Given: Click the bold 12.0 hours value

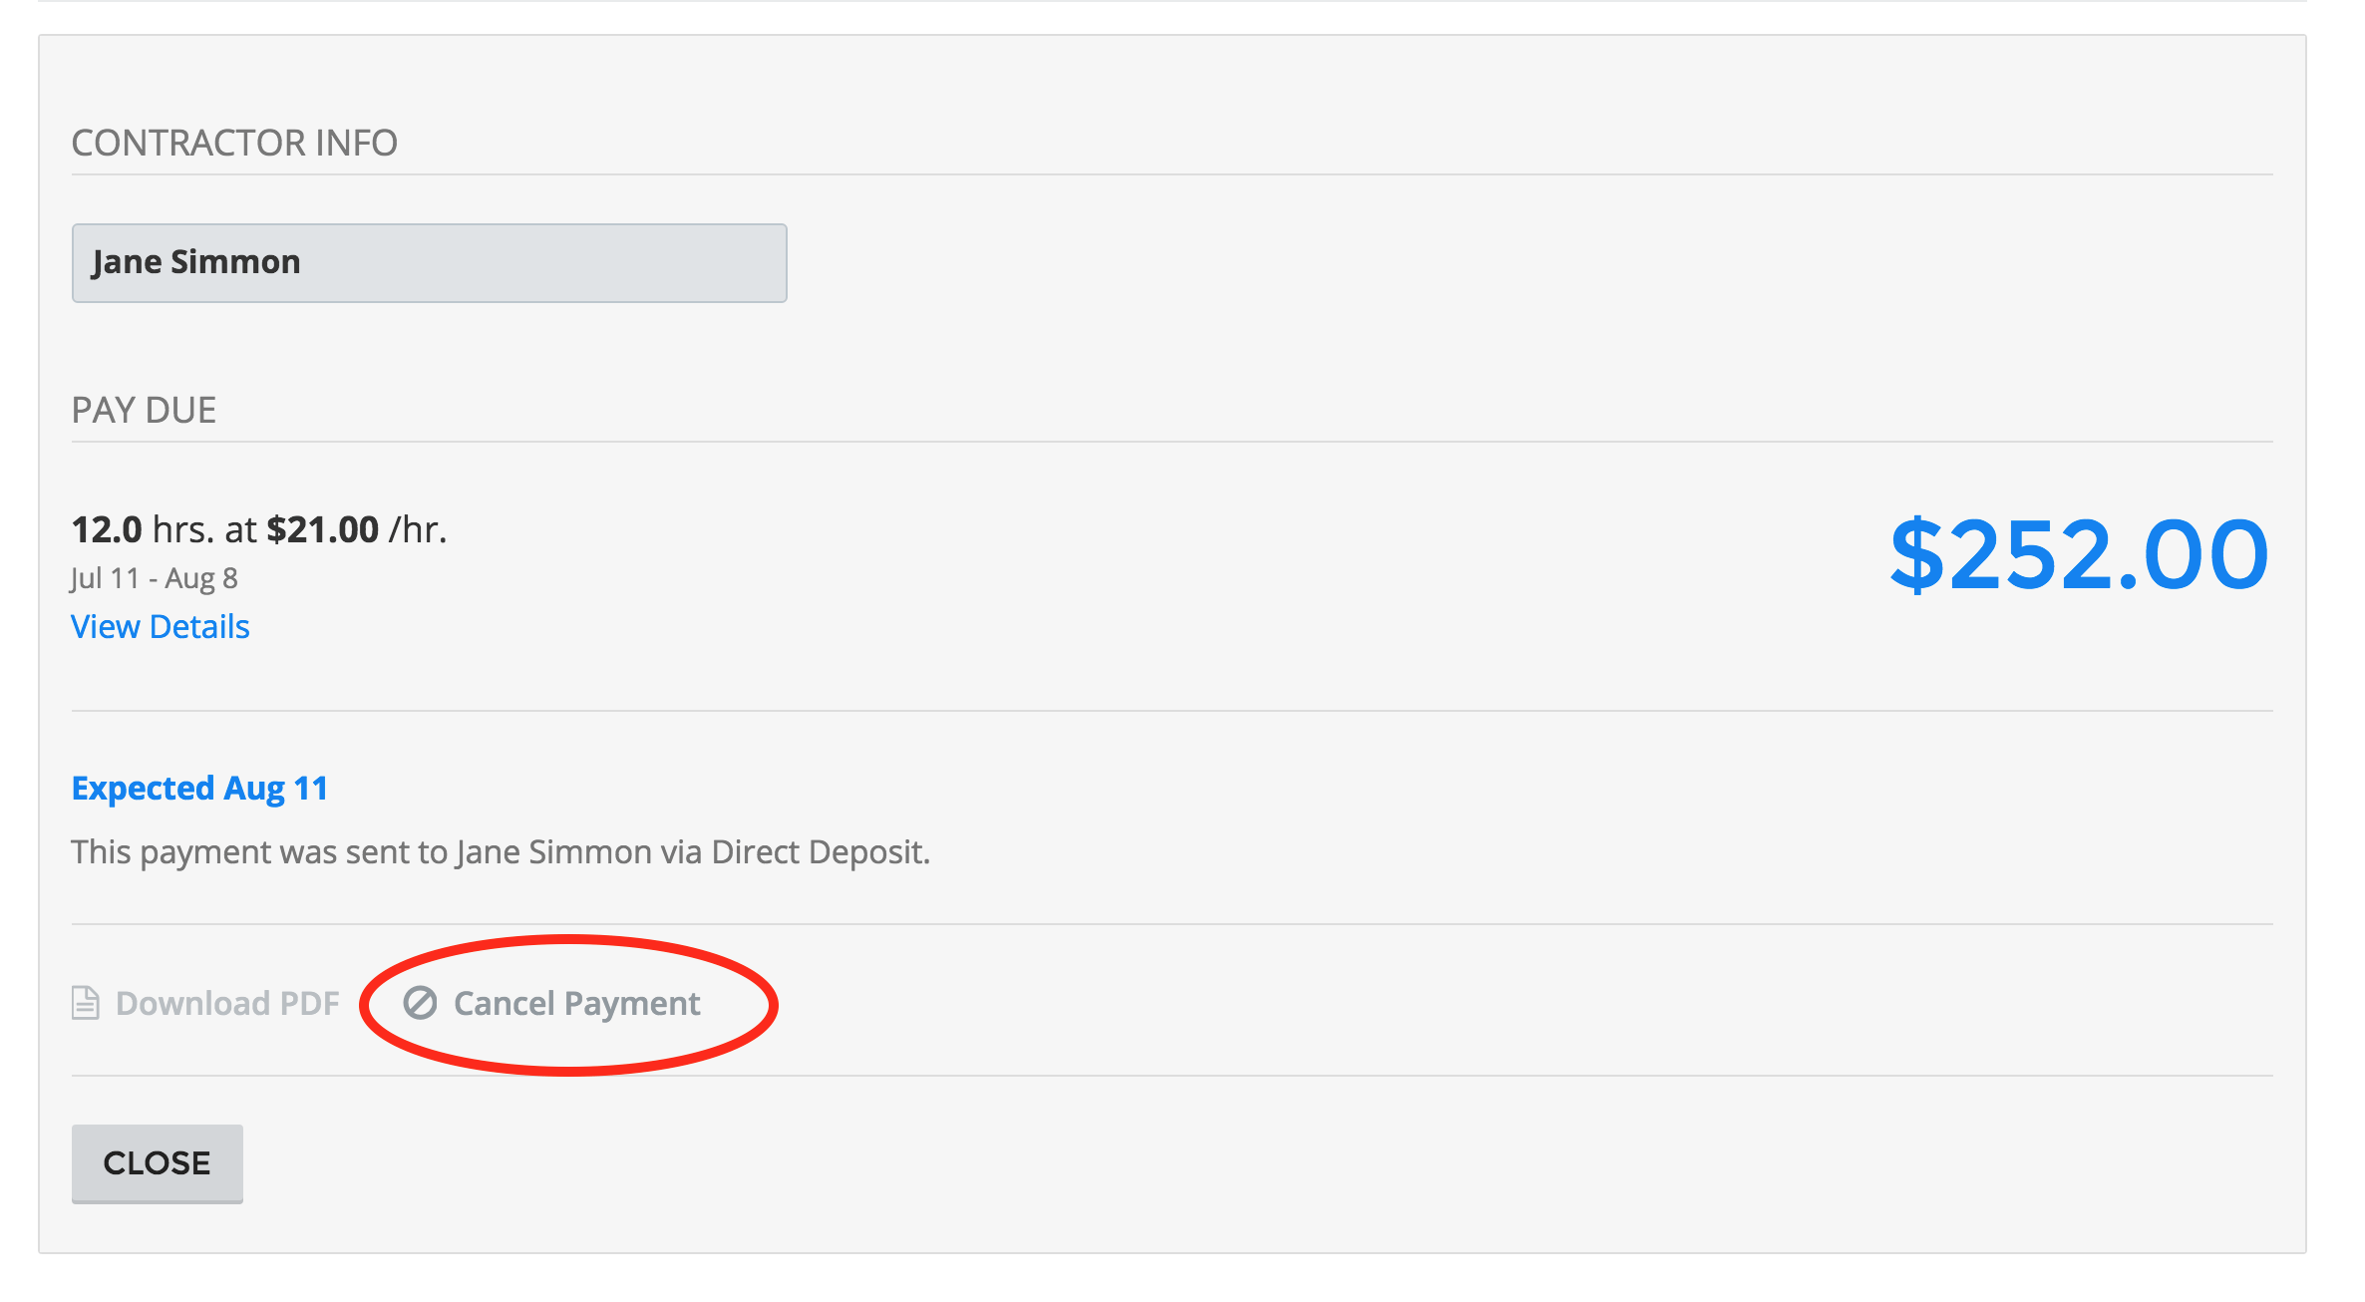Looking at the screenshot, I should pos(107,529).
